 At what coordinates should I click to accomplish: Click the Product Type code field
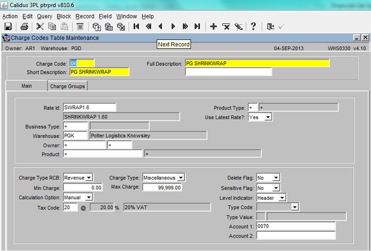(x=253, y=107)
